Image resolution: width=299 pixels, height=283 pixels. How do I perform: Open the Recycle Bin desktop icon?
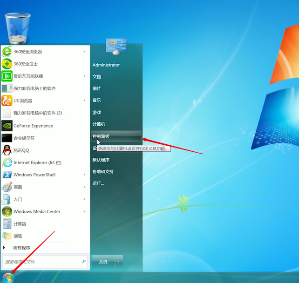[x=17, y=28]
